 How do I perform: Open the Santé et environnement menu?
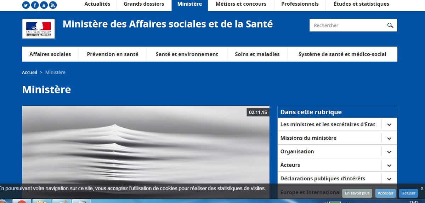(x=187, y=54)
